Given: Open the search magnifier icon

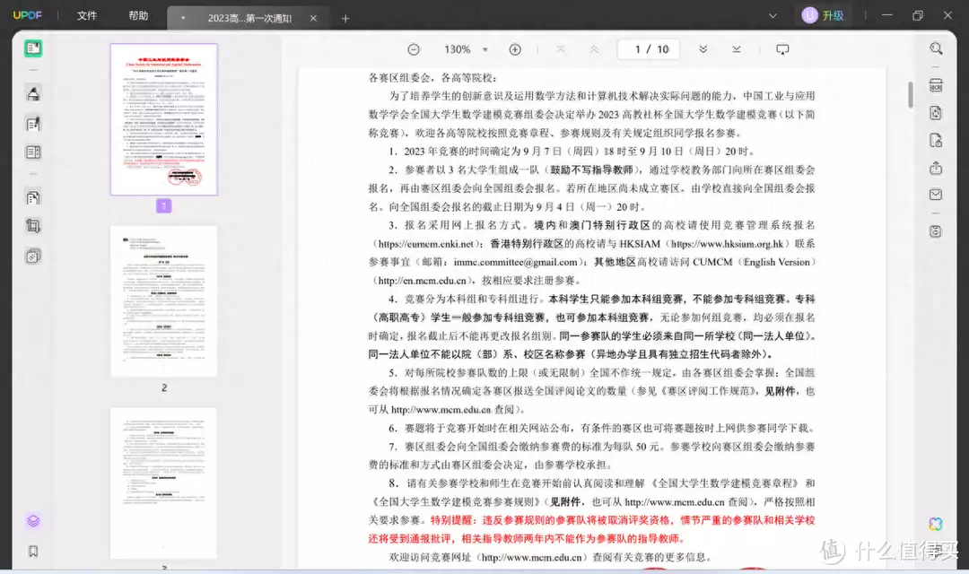Looking at the screenshot, I should point(936,49).
